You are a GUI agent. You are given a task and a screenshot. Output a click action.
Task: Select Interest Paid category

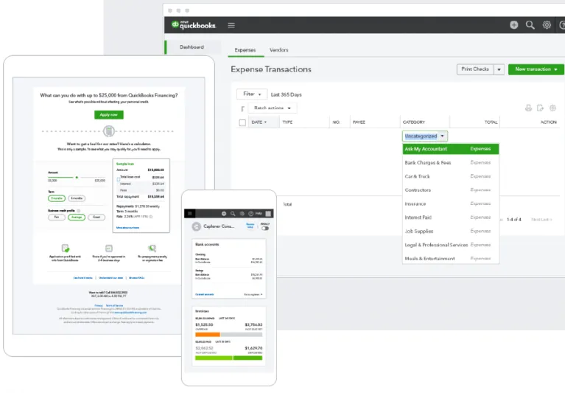[x=450, y=218]
